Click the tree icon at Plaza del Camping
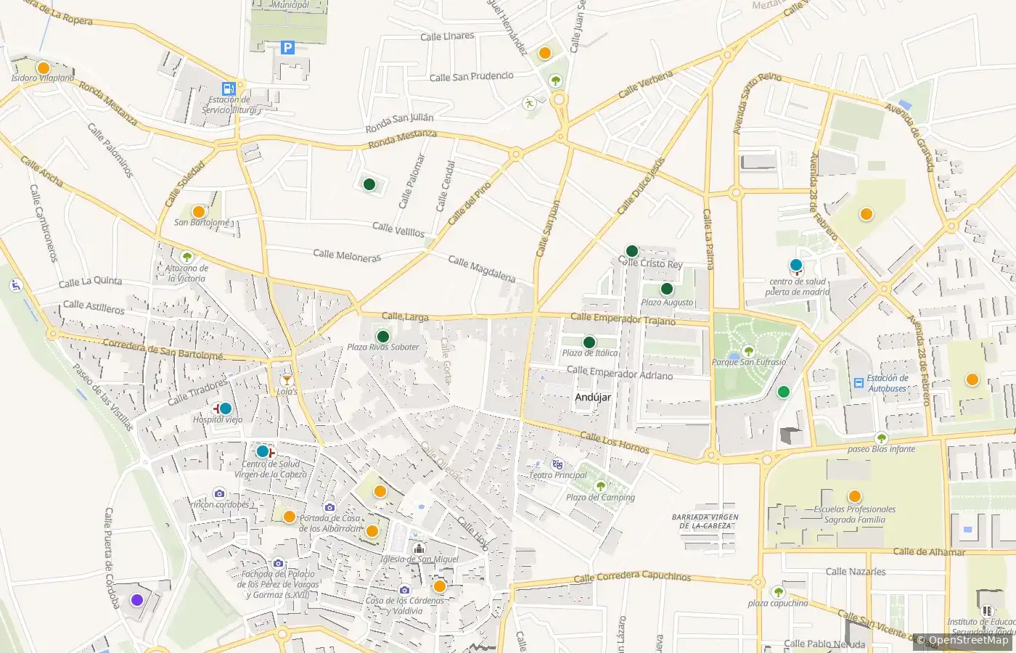The image size is (1016, 653). pyautogui.click(x=600, y=486)
